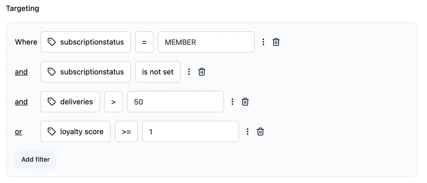Screen dimensions: 427x183
Task: Click the tag icon on the deliveries filter
Action: coord(51,102)
